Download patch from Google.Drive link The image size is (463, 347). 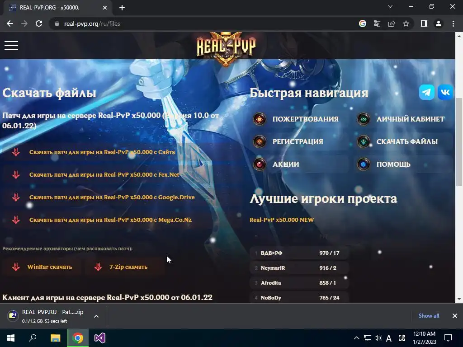coord(112,197)
